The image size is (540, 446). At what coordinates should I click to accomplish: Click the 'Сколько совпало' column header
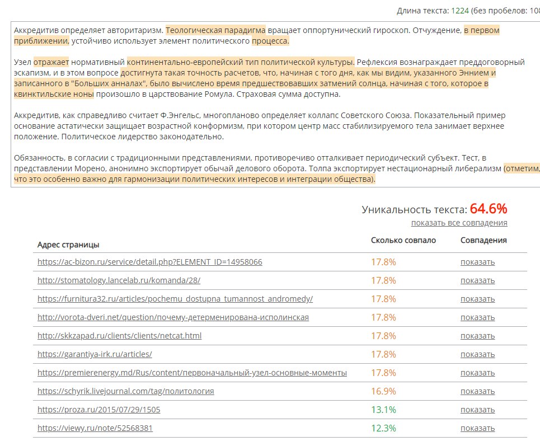click(403, 241)
